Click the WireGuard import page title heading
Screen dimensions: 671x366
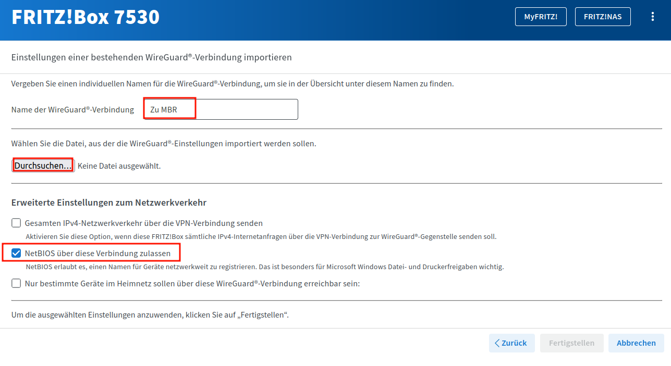point(151,57)
